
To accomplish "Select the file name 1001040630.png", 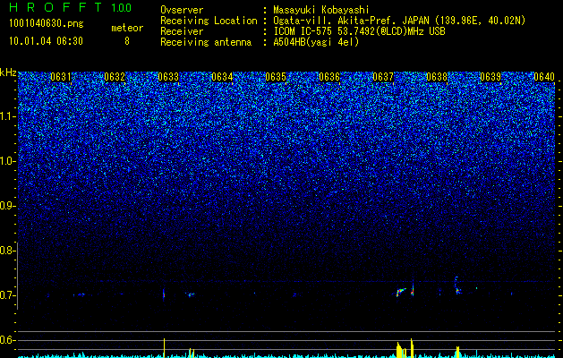I will point(47,24).
